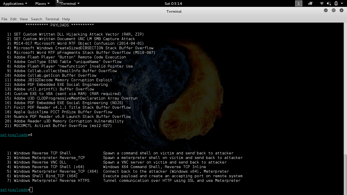Click option 'Windows Meterpreter Reverse_TCP (X64)'
The width and height of the screenshot is (347, 195).
56,171
